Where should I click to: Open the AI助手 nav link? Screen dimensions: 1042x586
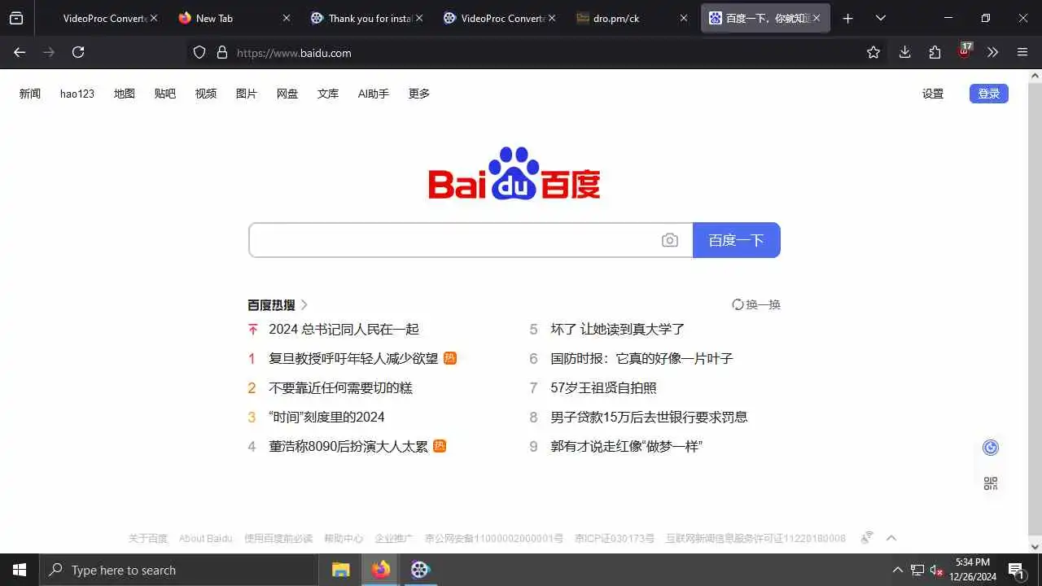click(x=374, y=94)
